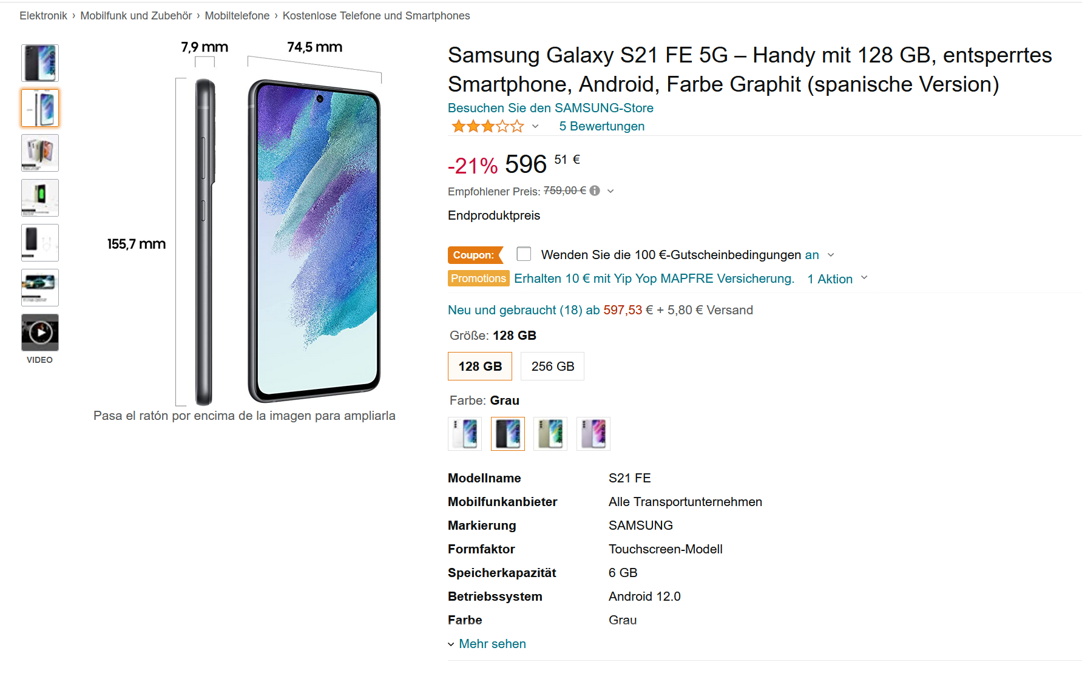Go to Elektronik breadcrumb
This screenshot has width=1082, height=679.
(43, 16)
